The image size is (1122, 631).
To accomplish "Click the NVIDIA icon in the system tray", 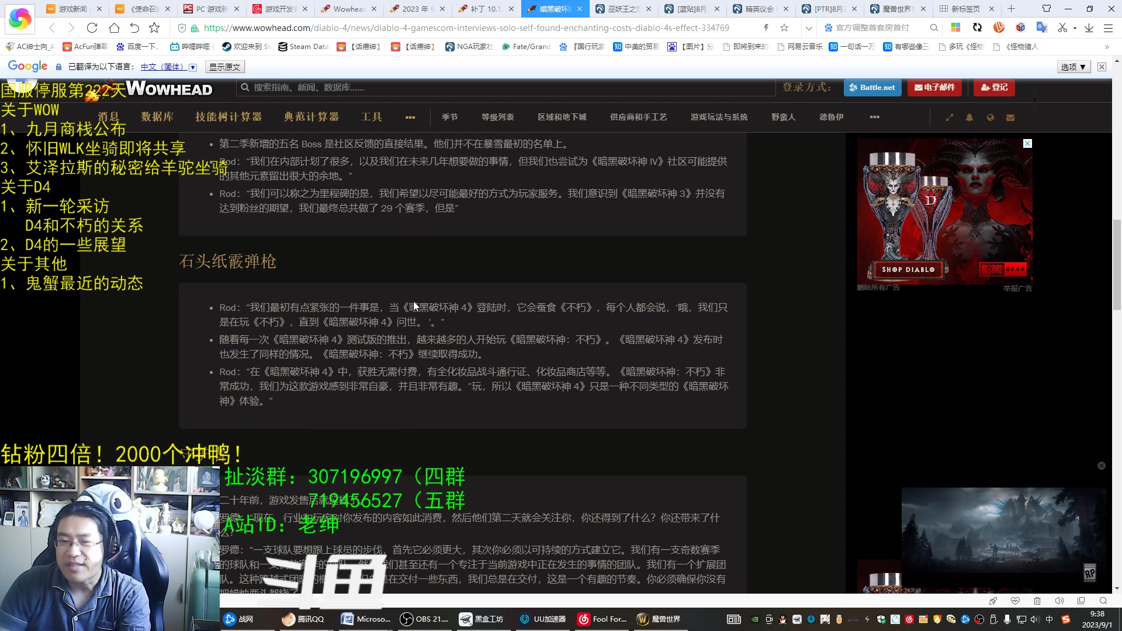I will click(754, 619).
